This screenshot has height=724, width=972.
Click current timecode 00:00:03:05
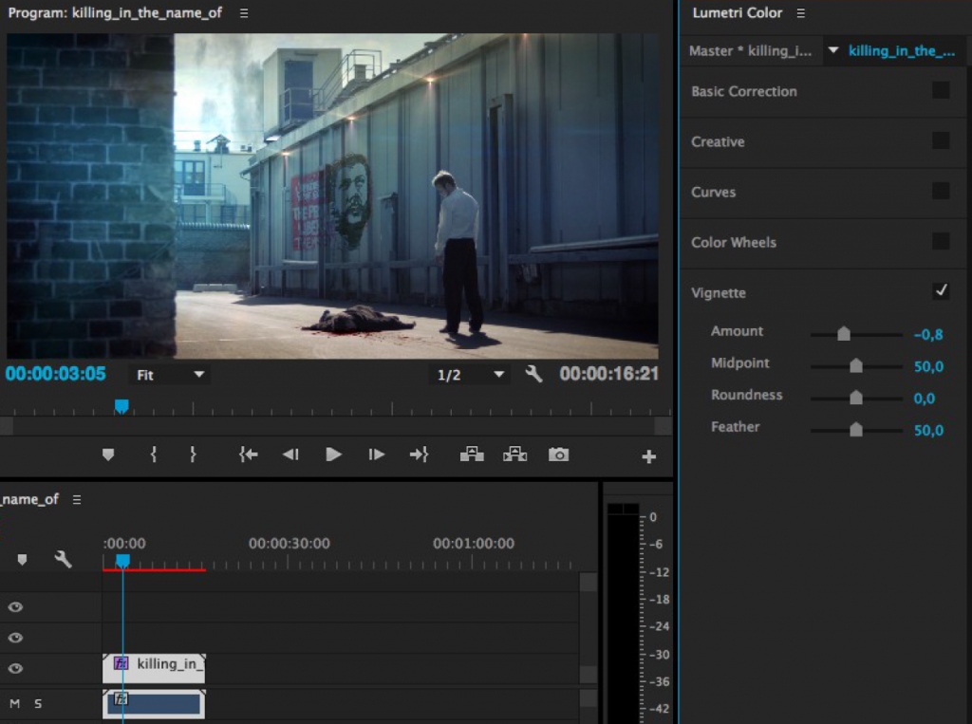[x=56, y=374]
